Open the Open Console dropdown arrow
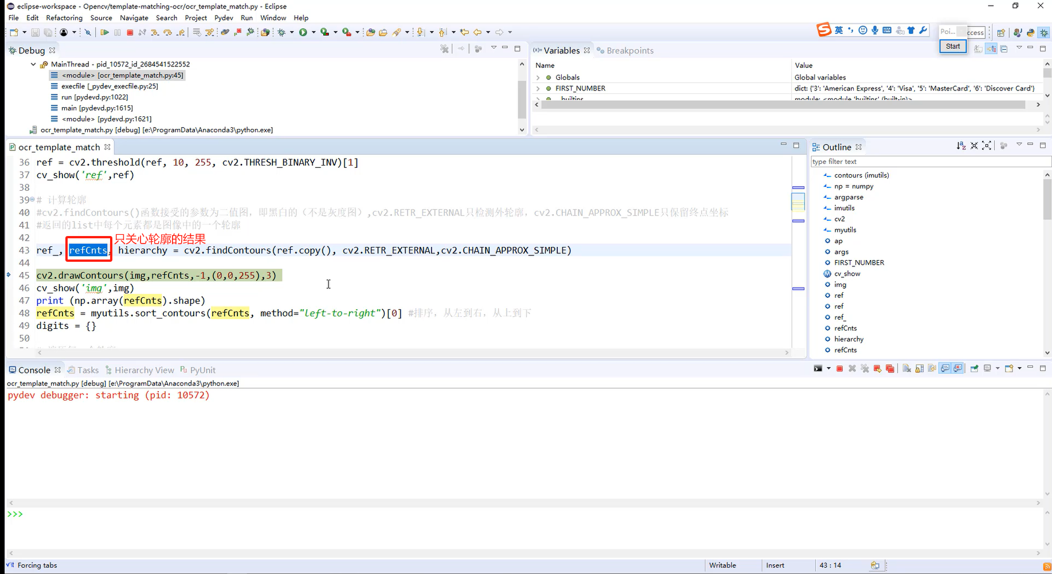The image size is (1052, 574). (1019, 368)
